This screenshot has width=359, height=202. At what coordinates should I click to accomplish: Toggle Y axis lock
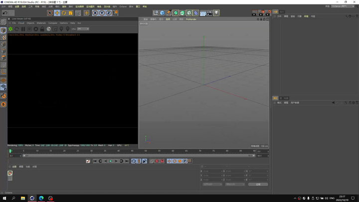coord(102,13)
